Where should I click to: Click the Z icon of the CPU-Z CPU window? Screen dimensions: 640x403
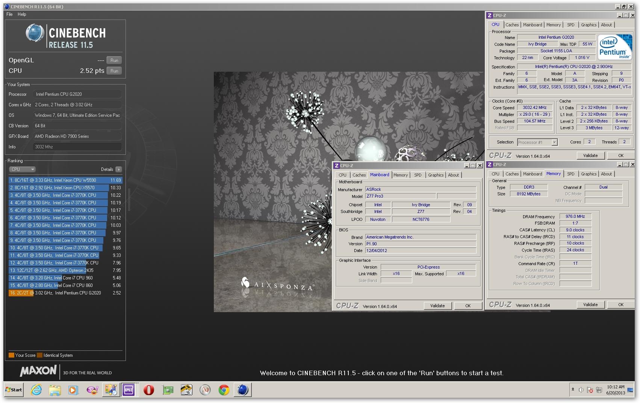pyautogui.click(x=489, y=15)
